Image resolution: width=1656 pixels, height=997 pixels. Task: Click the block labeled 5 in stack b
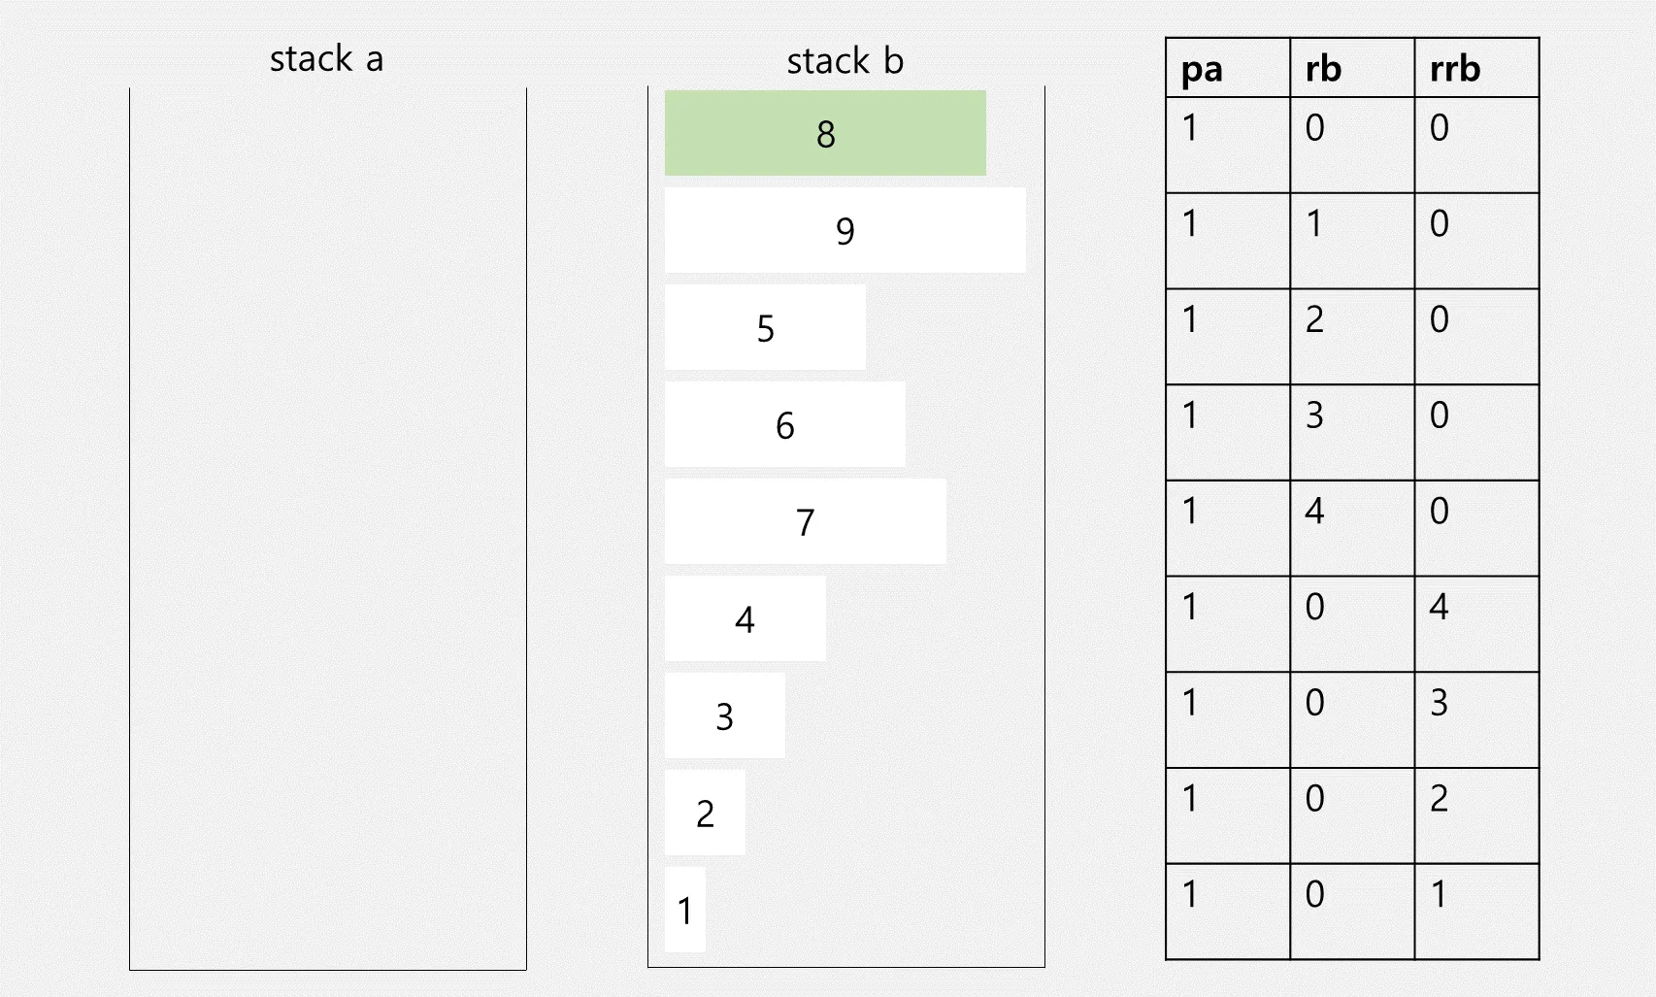pos(765,327)
